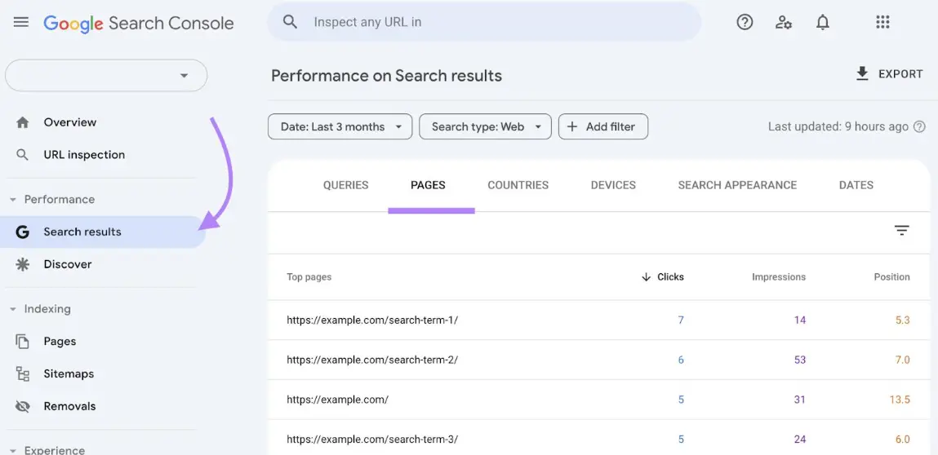
Task: Open Discover report in sidebar
Action: [68, 264]
